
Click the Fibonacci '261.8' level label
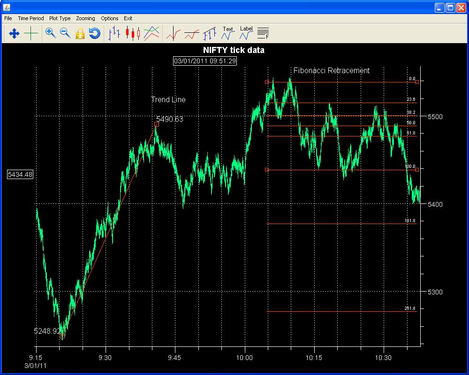[410, 308]
